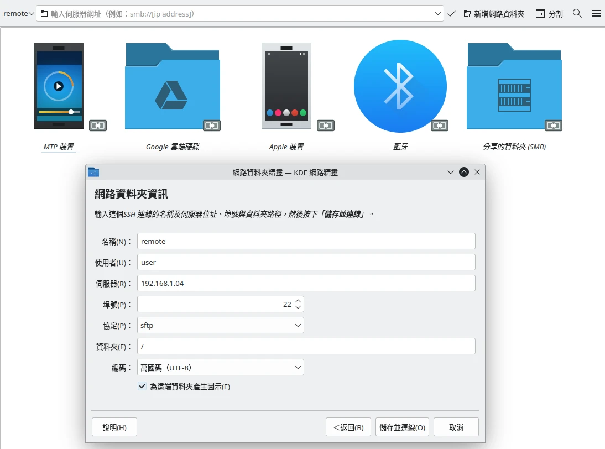
Task: Click the 分割 split view button
Action: [x=549, y=13]
